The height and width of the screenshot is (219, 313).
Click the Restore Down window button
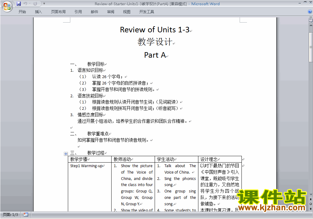point(305,2)
